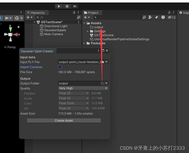Open Gaussian Splat Creator options menu
Screen dimensions: 189x153
(98, 50)
